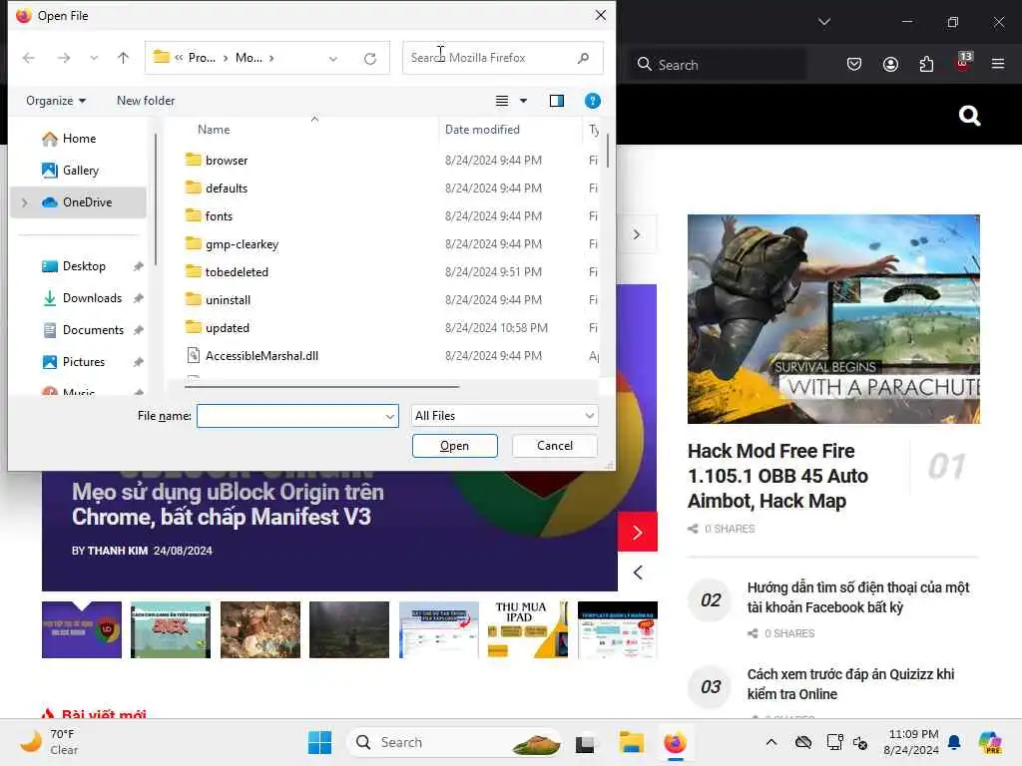Change the file view layout icon

pyautogui.click(x=502, y=101)
